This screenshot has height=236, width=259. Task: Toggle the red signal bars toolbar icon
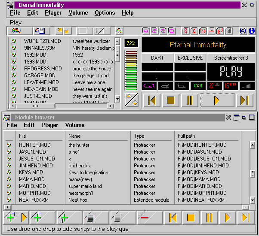[x=228, y=31]
